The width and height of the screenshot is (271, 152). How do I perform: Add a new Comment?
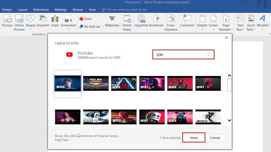pyautogui.click(x=187, y=21)
